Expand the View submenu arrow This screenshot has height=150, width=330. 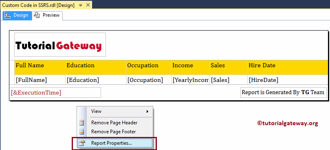click(x=147, y=111)
